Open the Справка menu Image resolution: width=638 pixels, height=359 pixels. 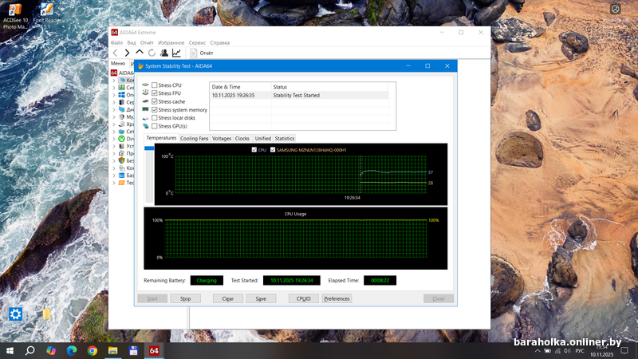tap(220, 43)
